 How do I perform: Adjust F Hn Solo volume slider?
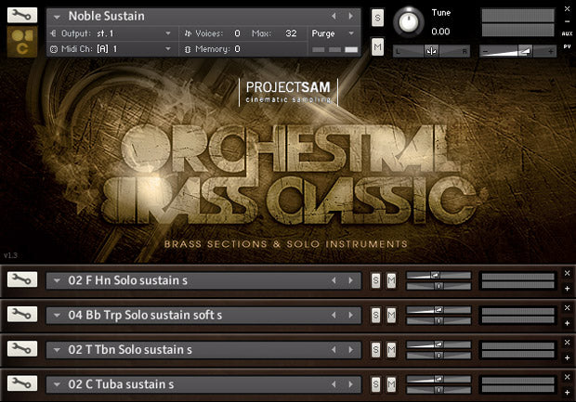(439, 275)
